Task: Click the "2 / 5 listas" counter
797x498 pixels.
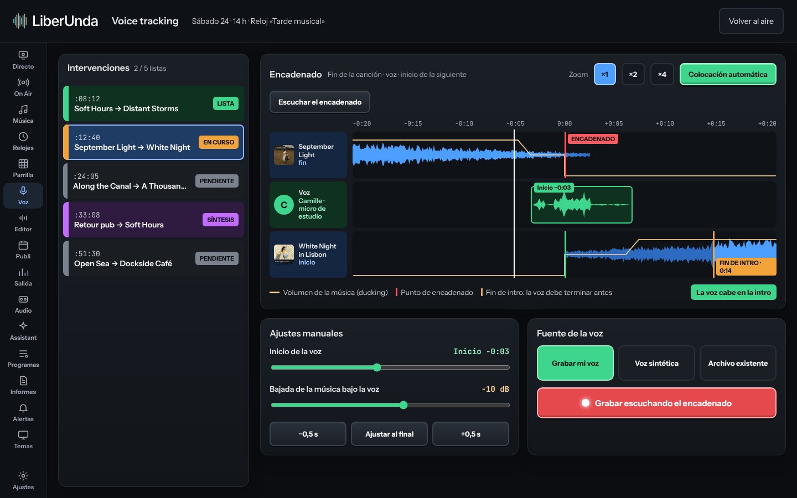Action: (x=150, y=69)
